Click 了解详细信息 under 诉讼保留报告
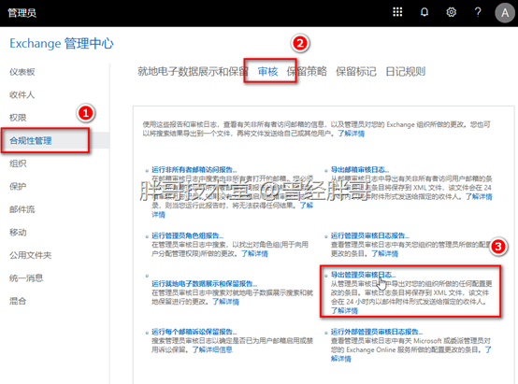518x384 pixels. click(x=212, y=349)
